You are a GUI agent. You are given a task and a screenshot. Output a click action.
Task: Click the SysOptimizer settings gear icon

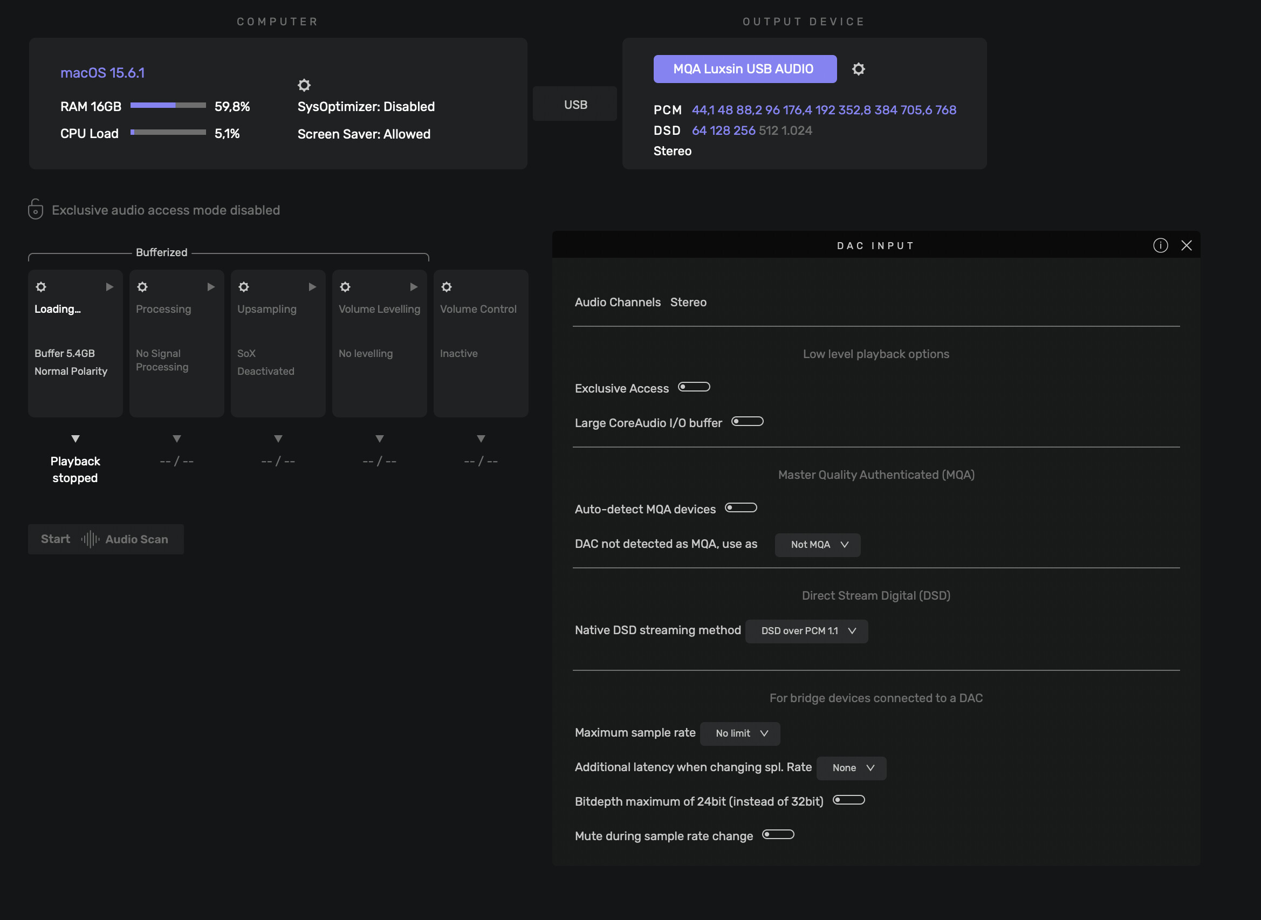coord(304,85)
